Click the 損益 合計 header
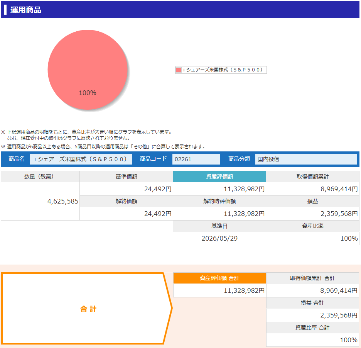The height and width of the screenshot is (348, 361). click(x=312, y=303)
